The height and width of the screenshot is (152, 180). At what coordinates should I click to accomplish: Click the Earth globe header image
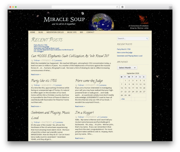102,22
